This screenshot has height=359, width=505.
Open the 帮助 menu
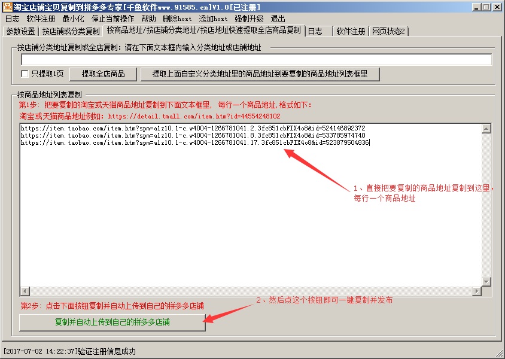148,19
